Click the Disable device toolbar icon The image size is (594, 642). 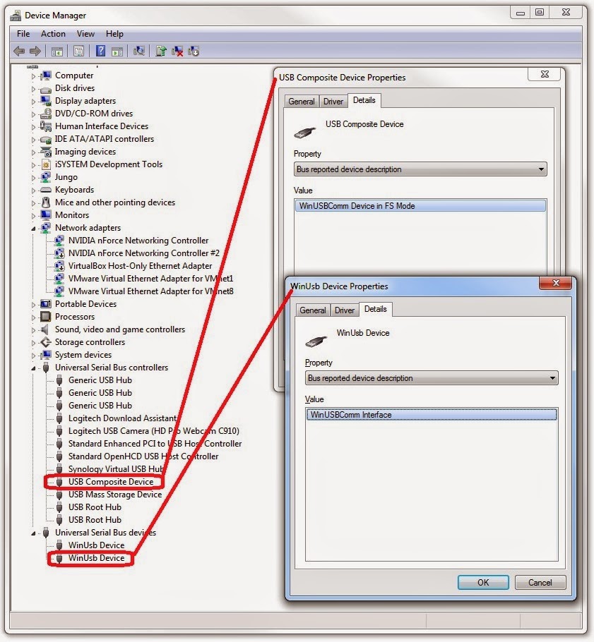pyautogui.click(x=194, y=52)
